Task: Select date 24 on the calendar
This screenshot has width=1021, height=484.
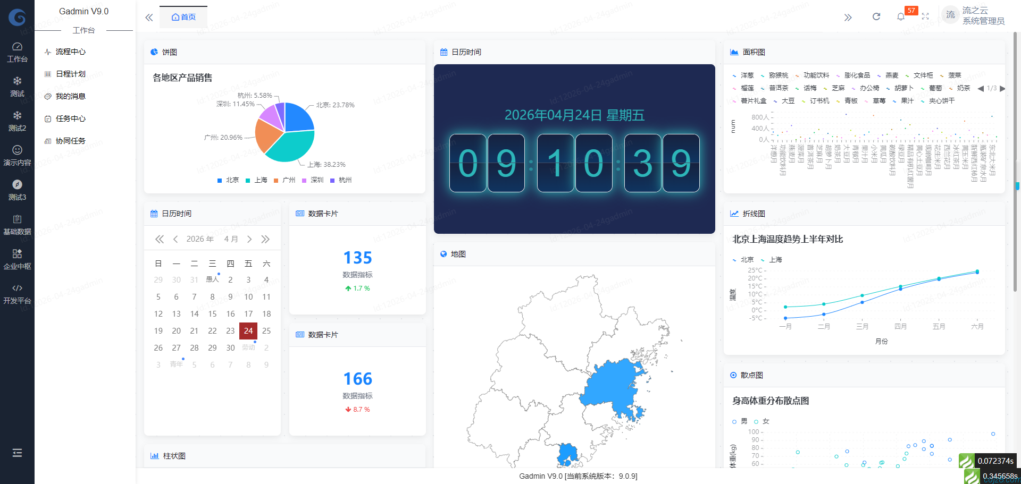Action: pyautogui.click(x=248, y=330)
